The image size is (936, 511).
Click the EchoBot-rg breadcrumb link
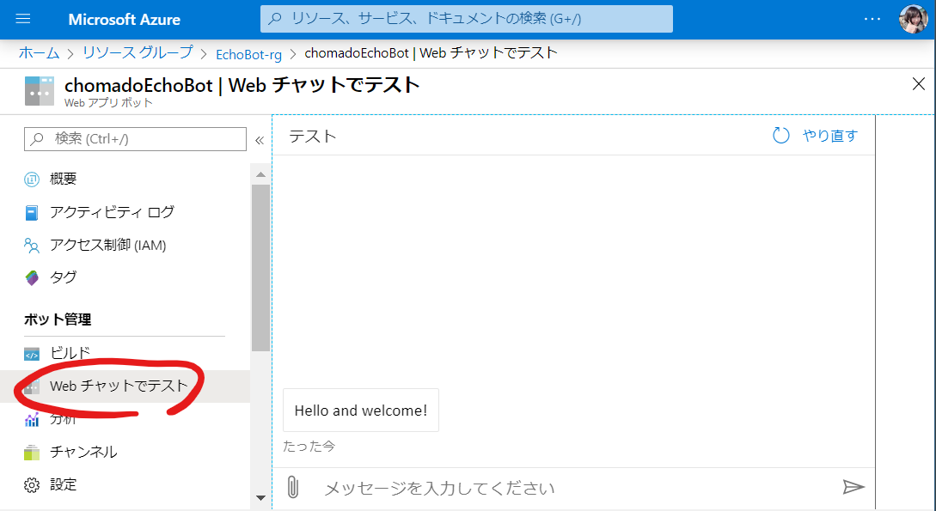(248, 53)
